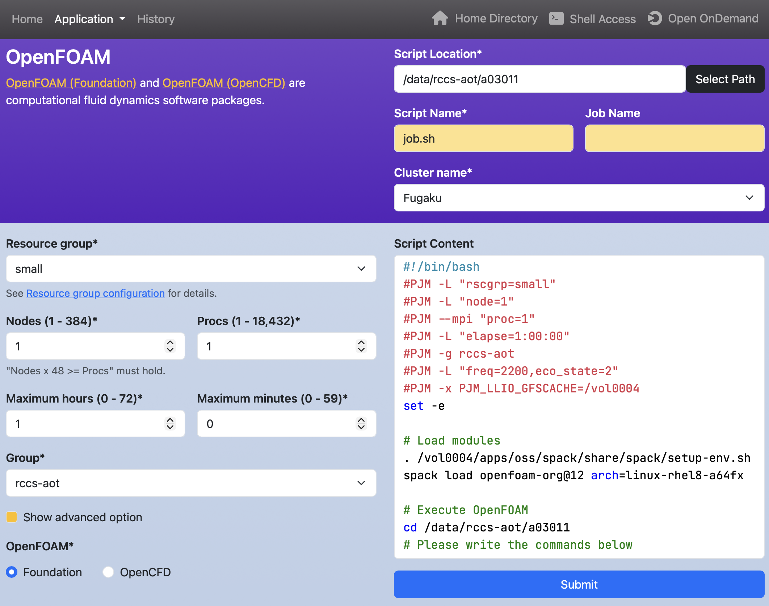The image size is (769, 606).
Task: Follow the OpenFOAM (OpenCFD) link
Action: [224, 83]
